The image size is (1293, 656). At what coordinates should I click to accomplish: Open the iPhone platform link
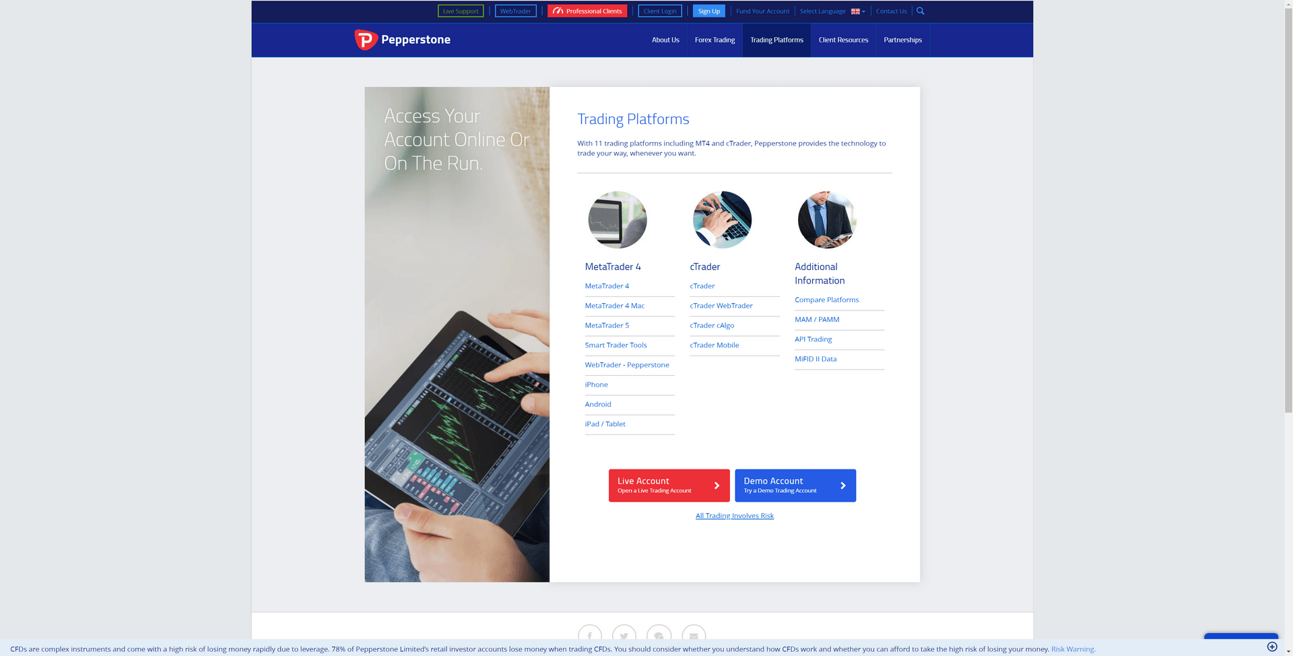pyautogui.click(x=596, y=385)
